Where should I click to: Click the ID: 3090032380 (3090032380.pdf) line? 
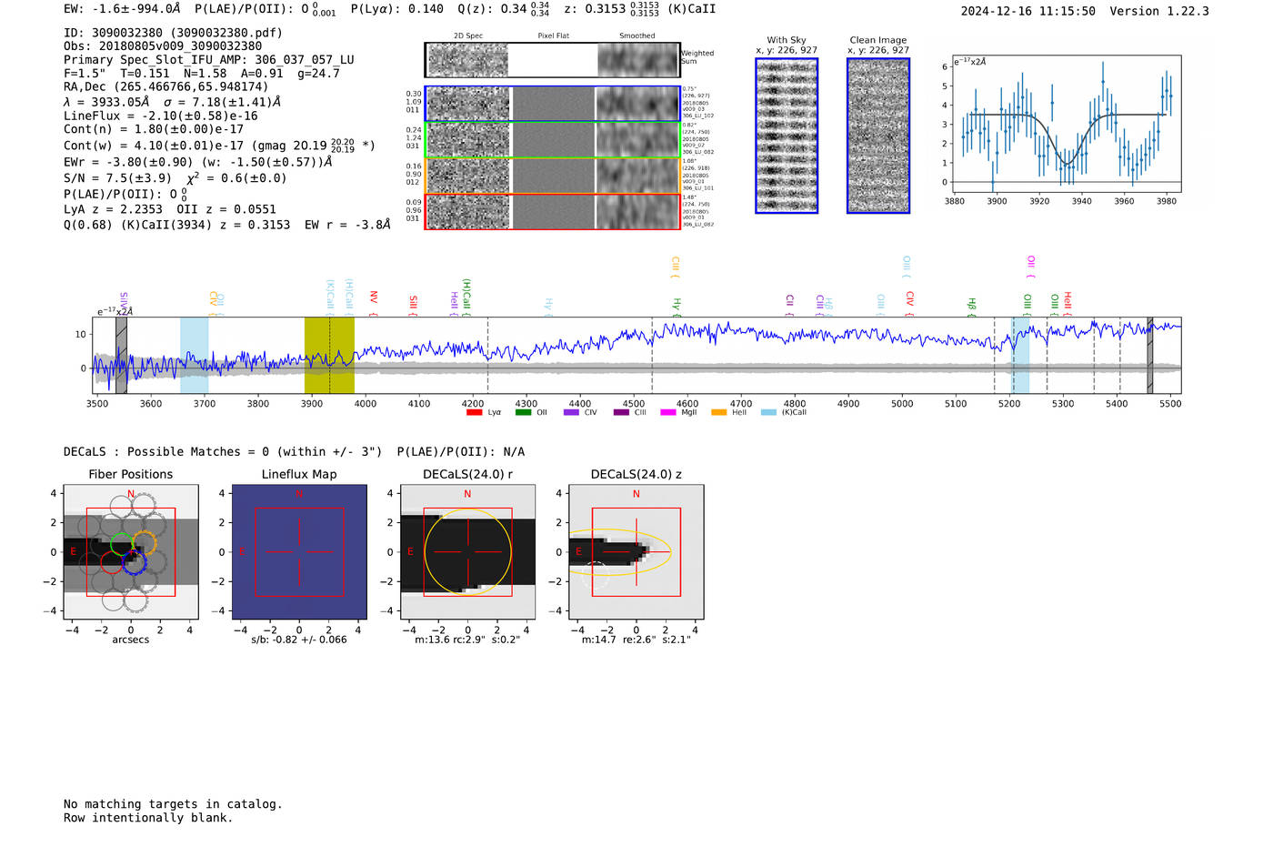tap(173, 33)
